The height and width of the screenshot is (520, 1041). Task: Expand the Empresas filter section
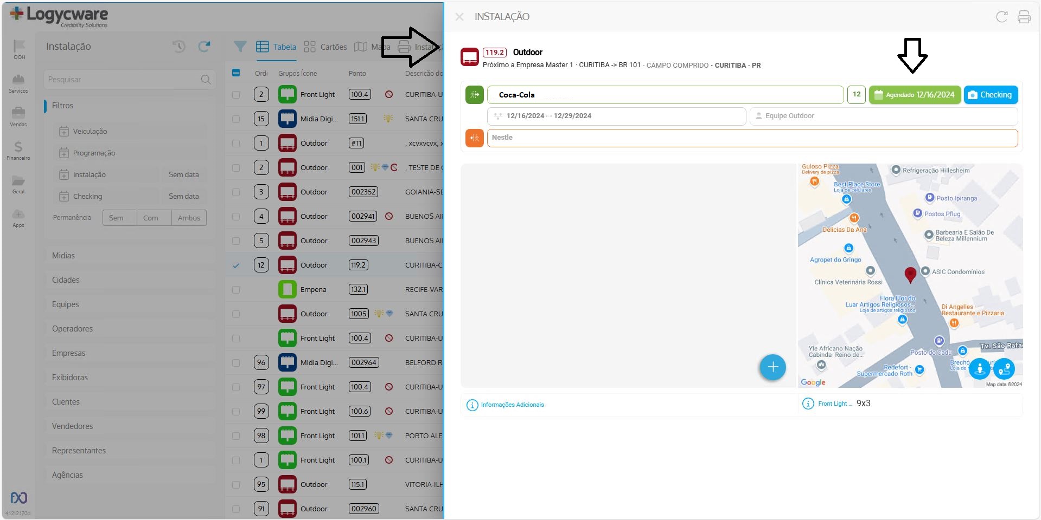click(x=130, y=353)
